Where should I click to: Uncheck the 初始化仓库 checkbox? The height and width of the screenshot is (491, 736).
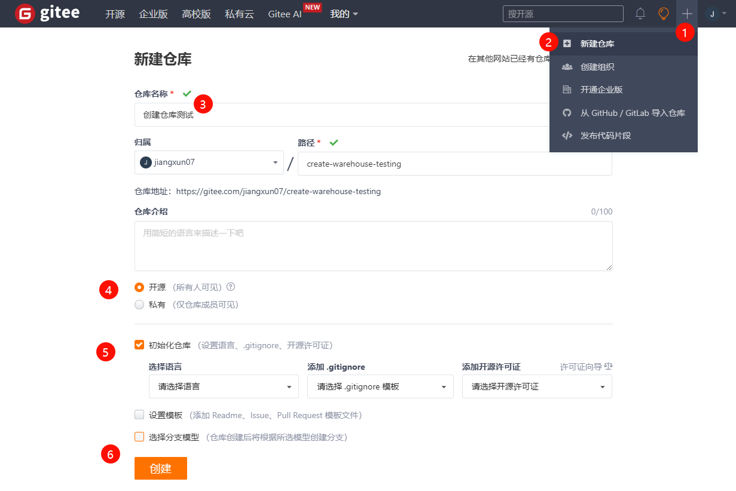[x=139, y=344]
